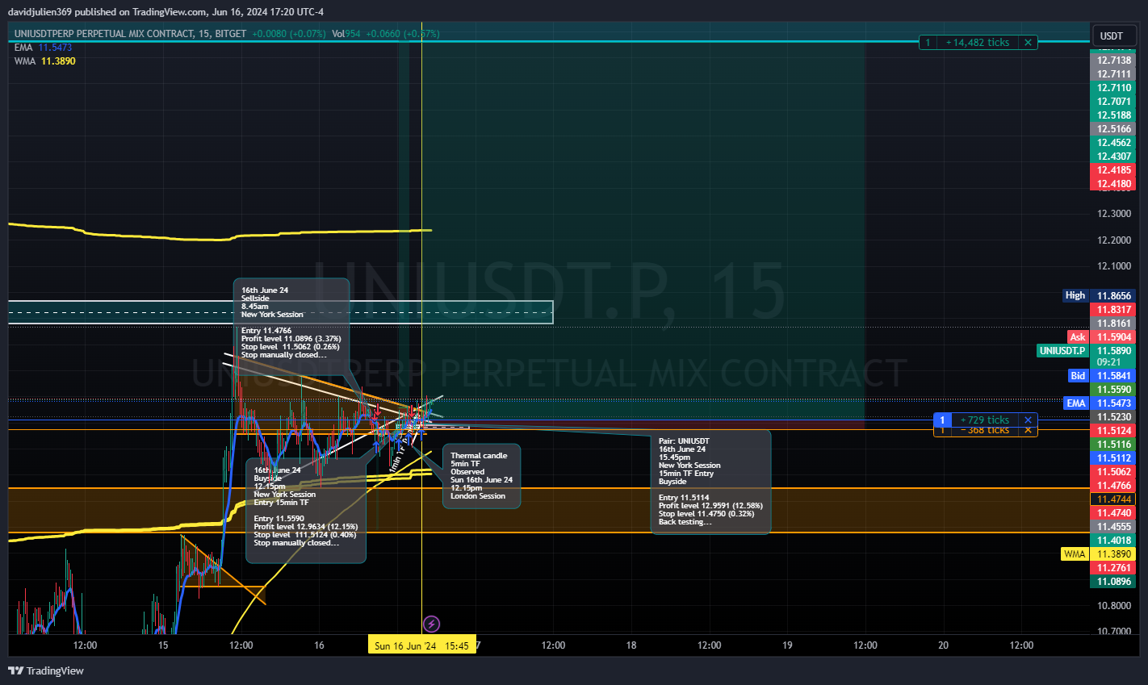
Task: Click the 11.0896 dark green price label
Action: [x=1114, y=581]
